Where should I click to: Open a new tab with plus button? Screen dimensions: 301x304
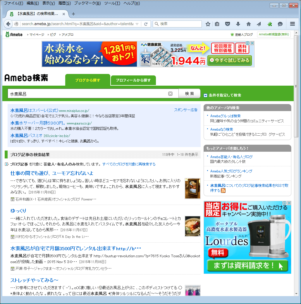pyautogui.click(x=73, y=14)
